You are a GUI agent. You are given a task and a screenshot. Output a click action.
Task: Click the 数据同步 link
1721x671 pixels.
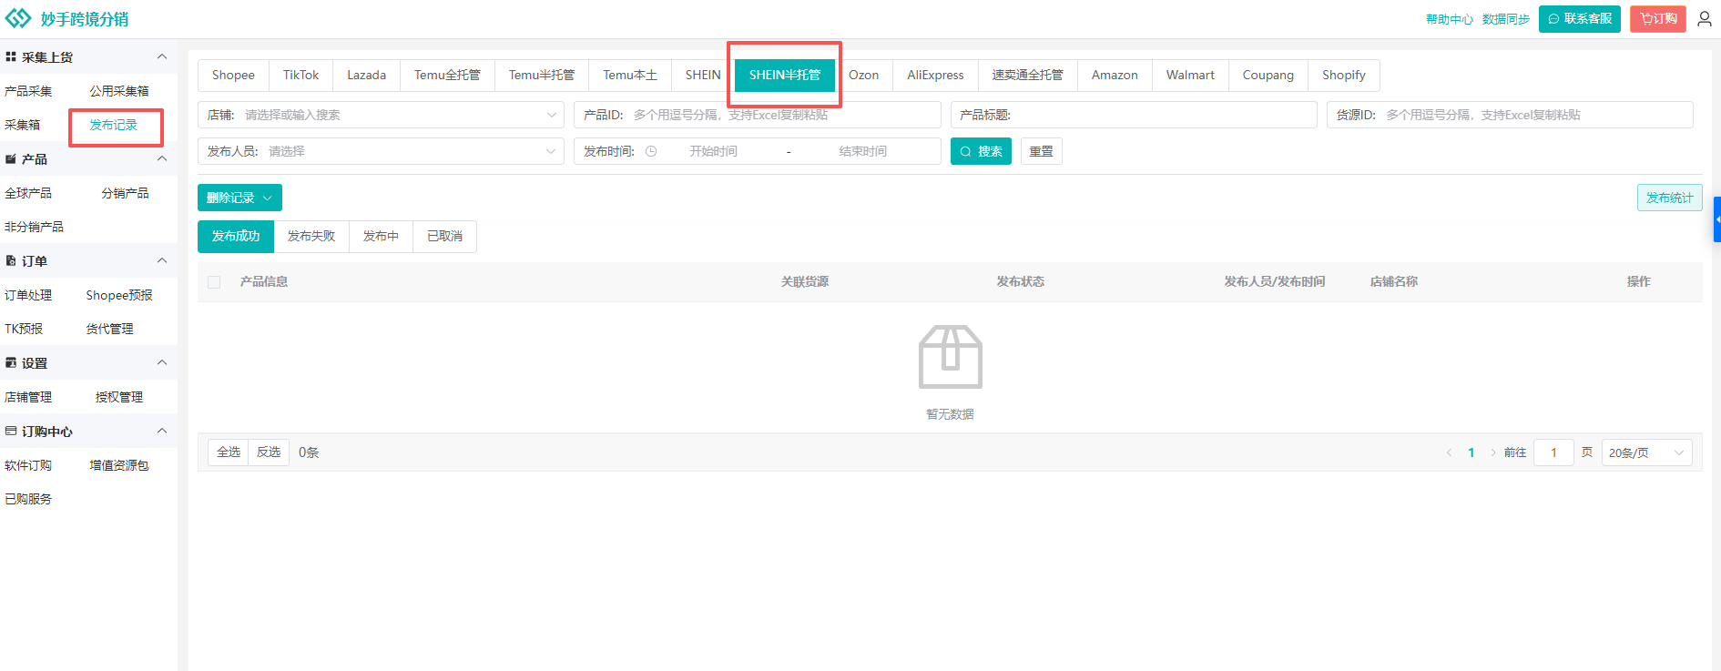pyautogui.click(x=1506, y=19)
